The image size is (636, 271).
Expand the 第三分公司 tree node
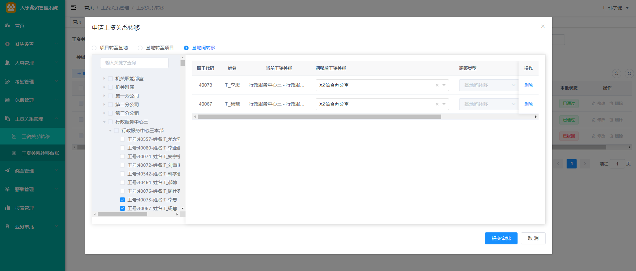coord(104,113)
